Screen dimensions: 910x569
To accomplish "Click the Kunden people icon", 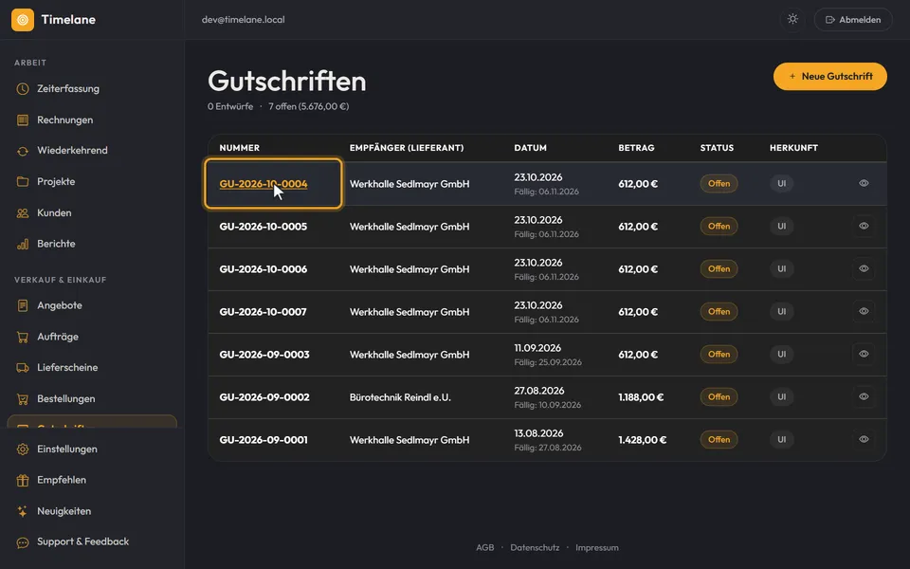I will pos(23,213).
